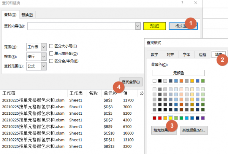This screenshot has height=154, width=228.
Task: Select the white theme color swatch
Action: 154,81
